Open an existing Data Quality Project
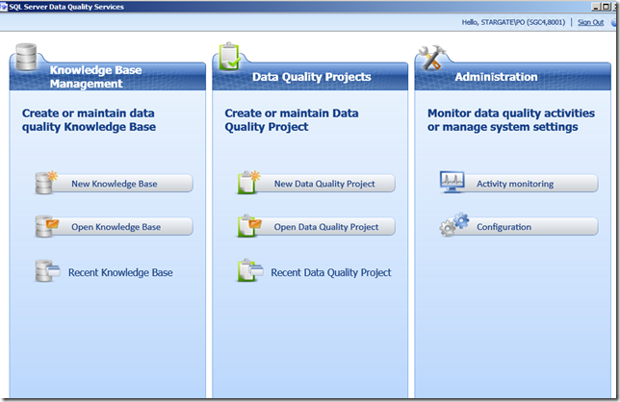This screenshot has height=402, width=620. pyautogui.click(x=324, y=227)
